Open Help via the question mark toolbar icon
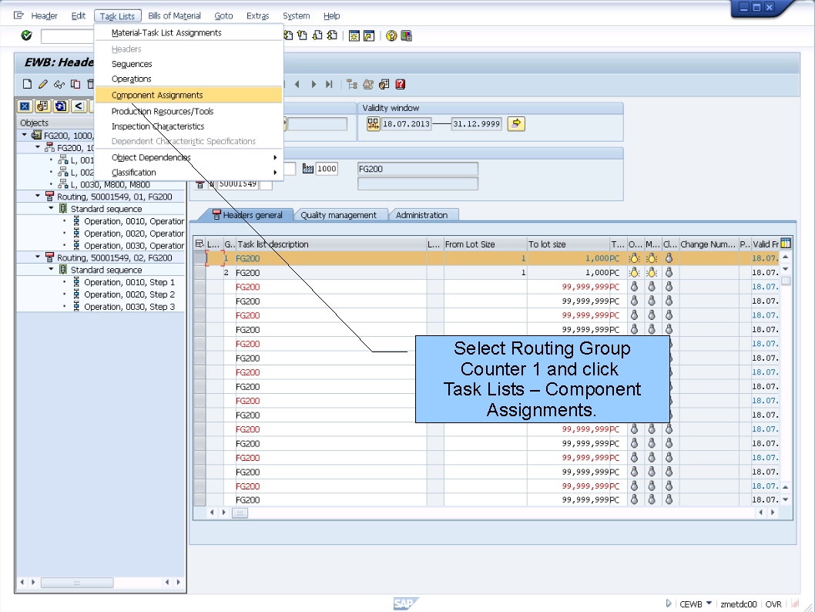Image resolution: width=815 pixels, height=612 pixels. coord(391,35)
